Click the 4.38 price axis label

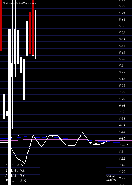coord(122,145)
